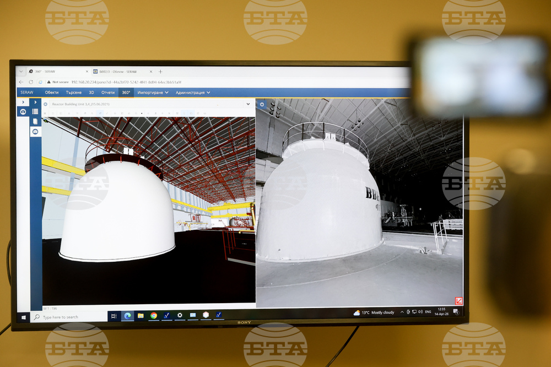Open Task View on the taskbar

coord(114,316)
